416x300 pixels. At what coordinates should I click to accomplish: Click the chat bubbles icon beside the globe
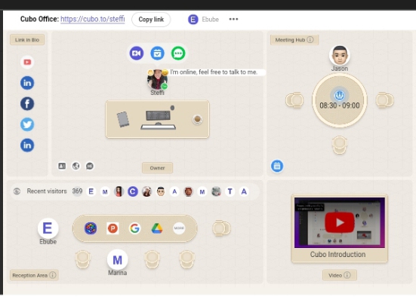pyautogui.click(x=90, y=166)
